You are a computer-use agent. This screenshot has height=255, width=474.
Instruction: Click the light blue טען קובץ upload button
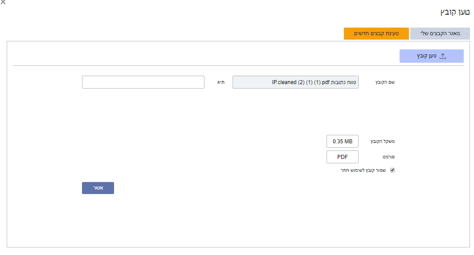pos(431,56)
